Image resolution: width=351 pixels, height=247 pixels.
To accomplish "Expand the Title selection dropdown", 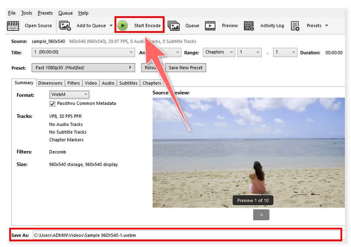I will [x=83, y=52].
